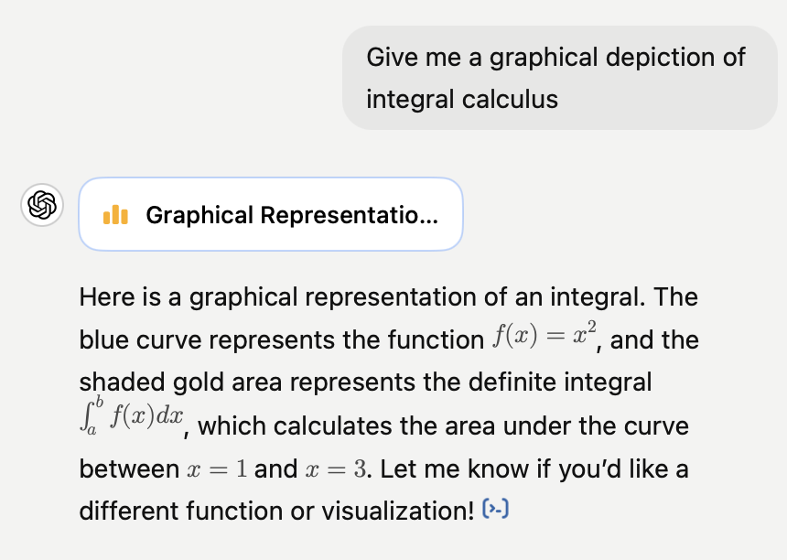Click the f(x) = x² formula

[544, 335]
